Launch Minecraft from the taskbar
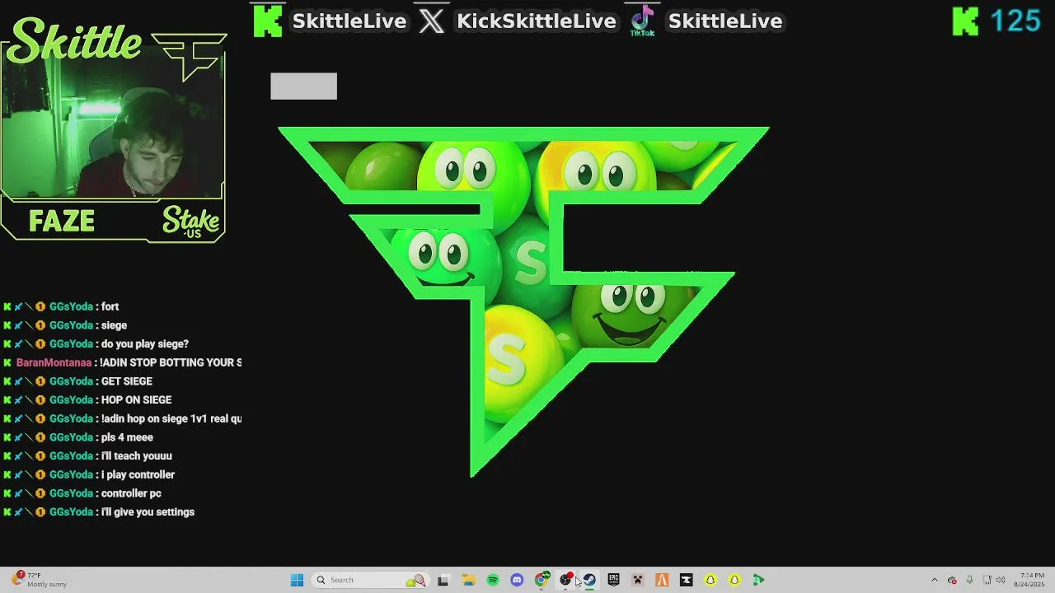The width and height of the screenshot is (1055, 593). 637,580
